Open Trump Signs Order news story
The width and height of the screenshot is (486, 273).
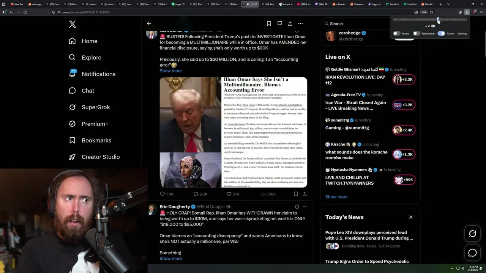pos(367,262)
